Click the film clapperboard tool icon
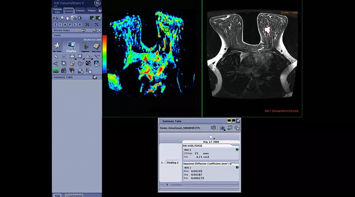Image resolution: width=355 pixels, height=197 pixels. 64,71
